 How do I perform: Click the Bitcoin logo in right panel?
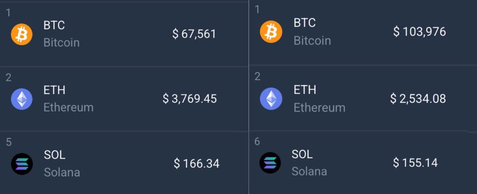point(271,32)
